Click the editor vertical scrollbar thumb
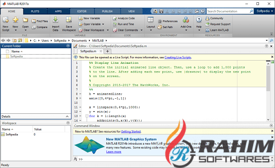 coord(268,79)
